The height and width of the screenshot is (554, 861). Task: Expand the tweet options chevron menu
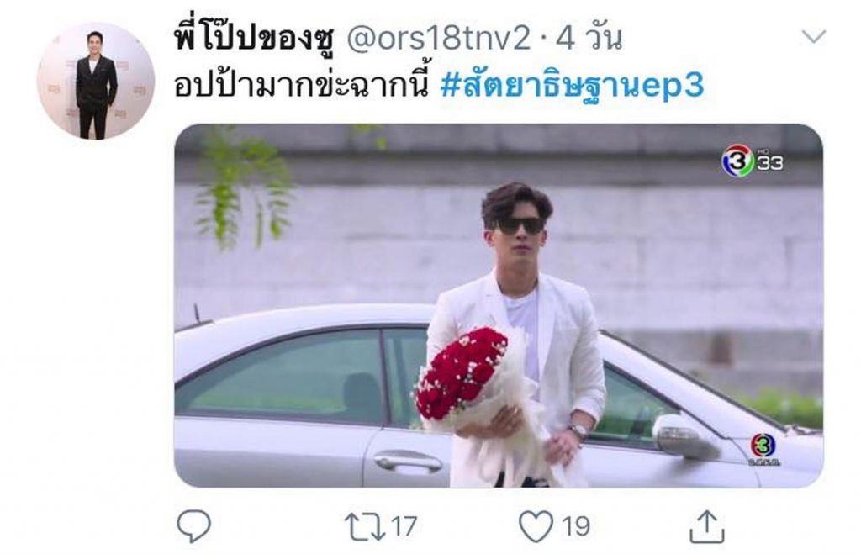pos(813,37)
